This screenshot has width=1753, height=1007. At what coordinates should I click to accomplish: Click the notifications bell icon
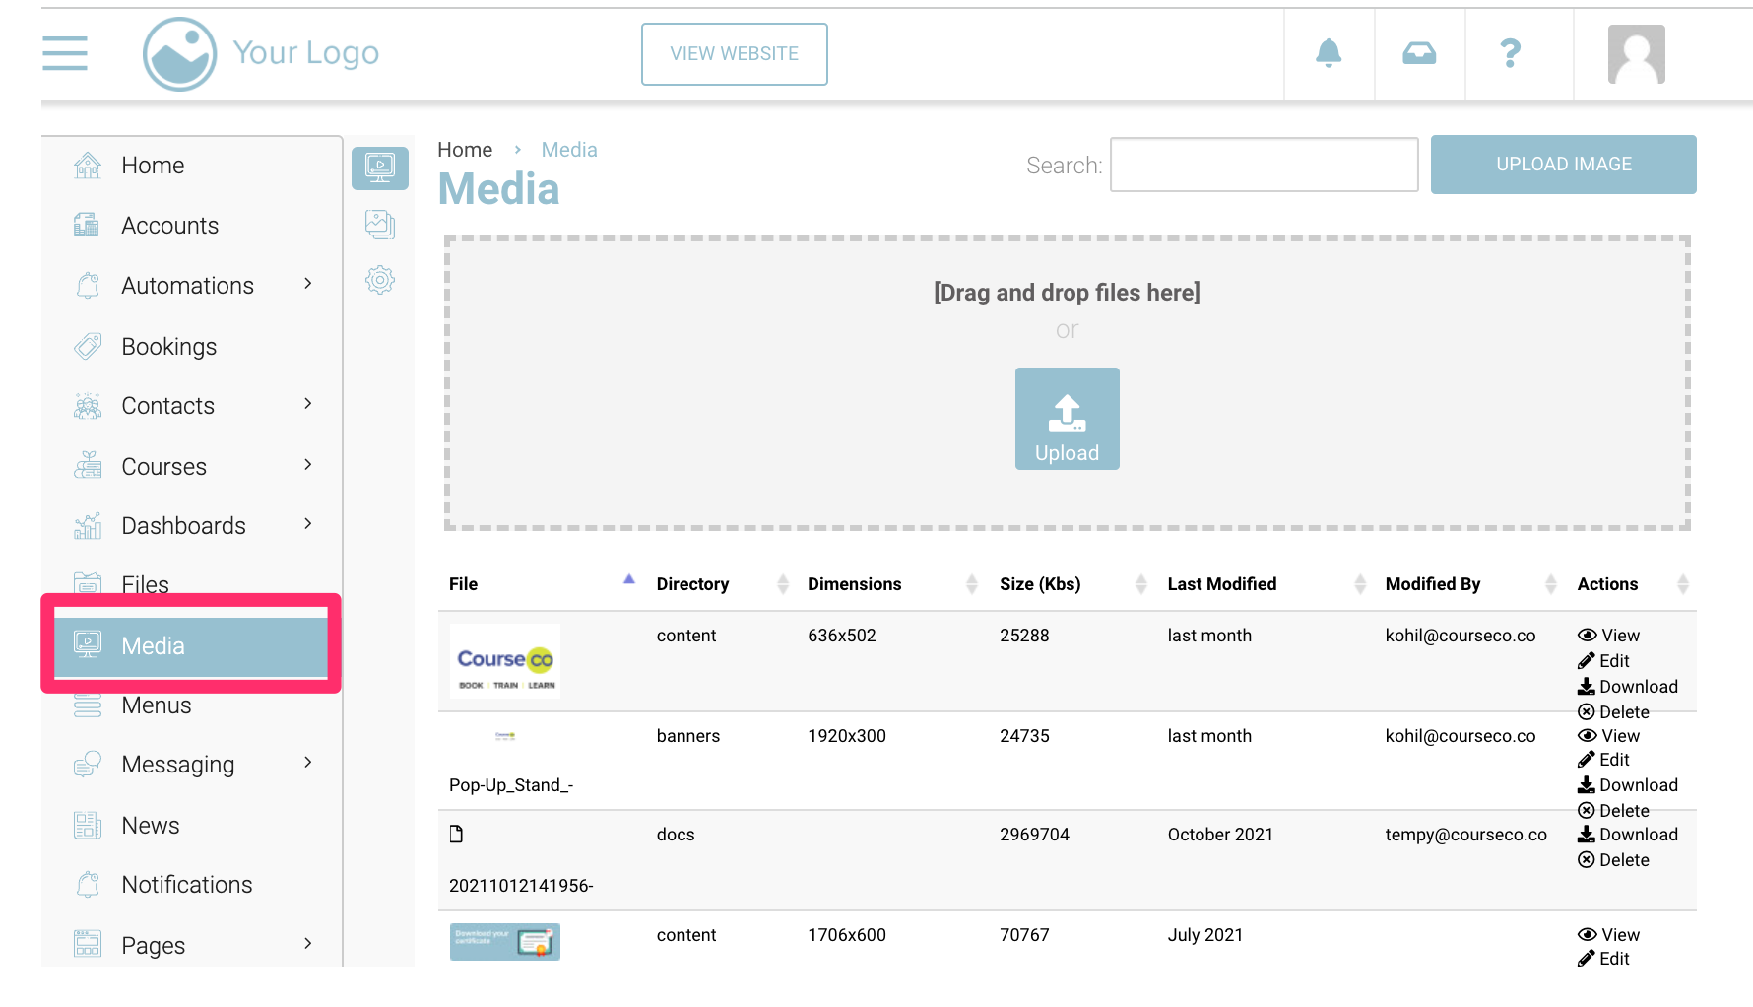point(1329,53)
